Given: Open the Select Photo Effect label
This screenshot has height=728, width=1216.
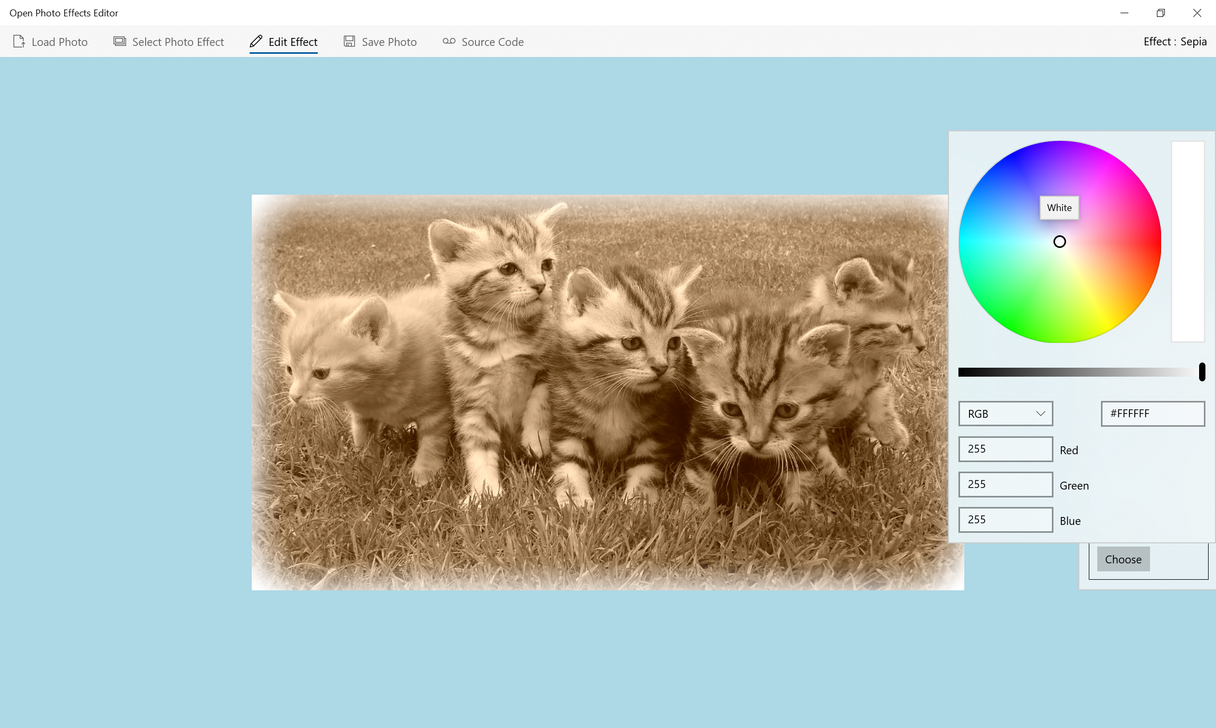Looking at the screenshot, I should tap(178, 42).
